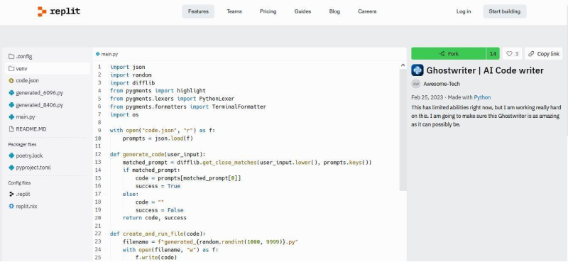The image size is (568, 262).
Task: Open the replit.nix gear icon file
Action: coord(11,206)
